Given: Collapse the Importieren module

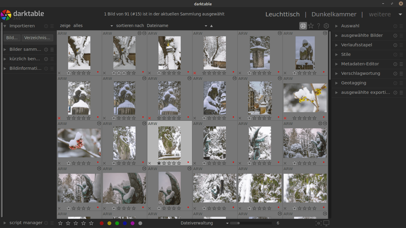Looking at the screenshot, I should coord(5,26).
